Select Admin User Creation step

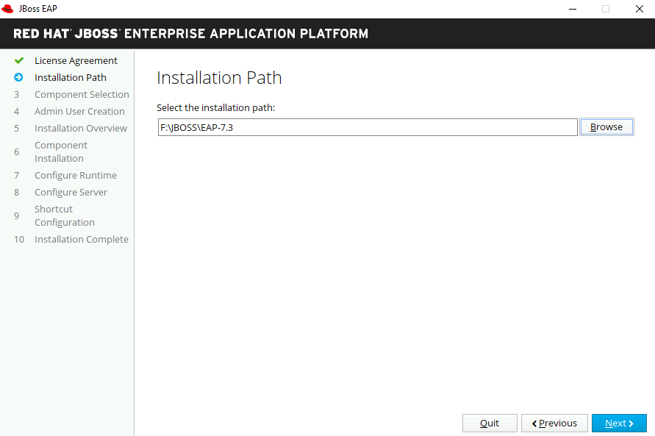point(80,112)
